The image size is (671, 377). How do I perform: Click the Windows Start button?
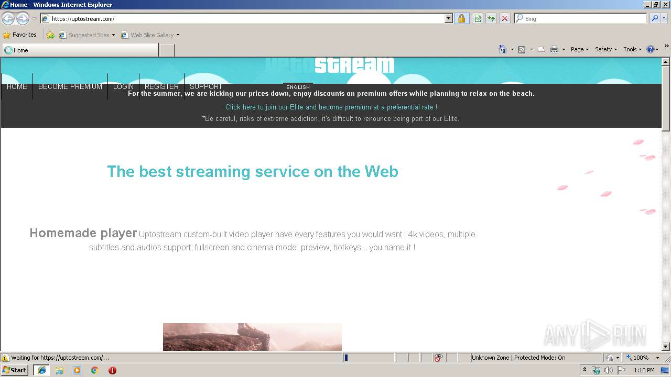pyautogui.click(x=15, y=370)
